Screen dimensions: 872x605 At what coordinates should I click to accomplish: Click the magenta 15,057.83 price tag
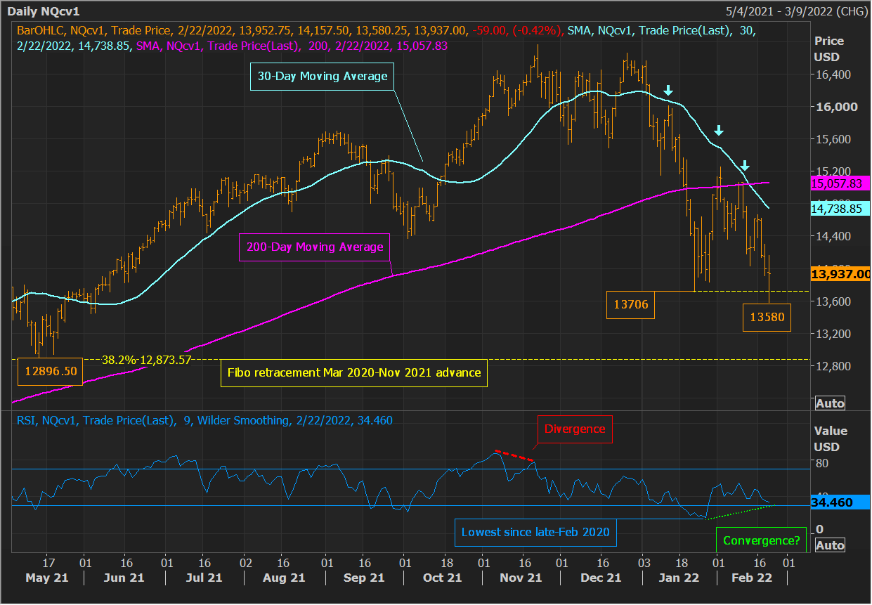840,183
